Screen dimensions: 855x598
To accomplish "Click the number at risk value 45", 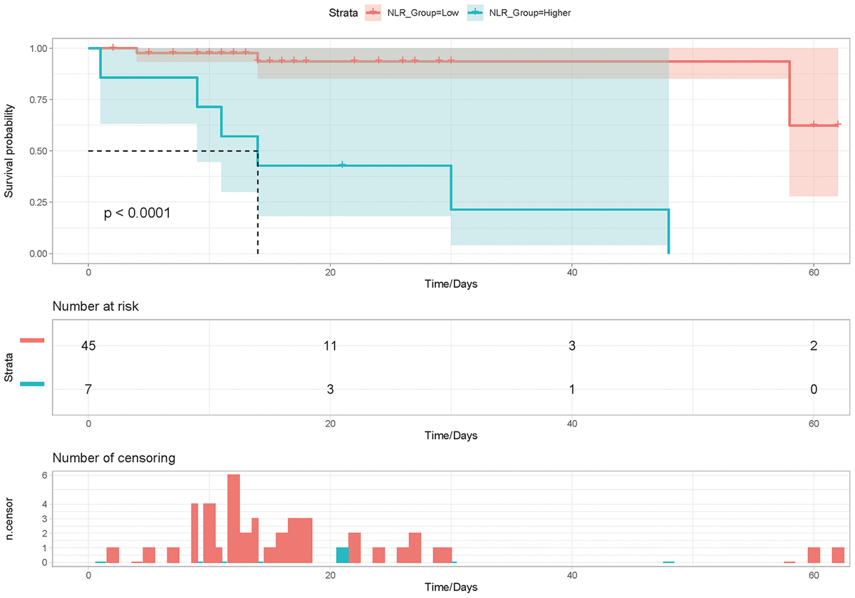I will pyautogui.click(x=88, y=346).
